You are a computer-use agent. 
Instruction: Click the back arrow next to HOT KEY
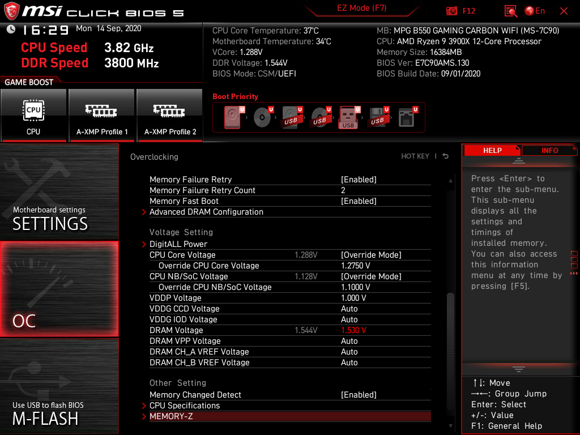click(446, 156)
